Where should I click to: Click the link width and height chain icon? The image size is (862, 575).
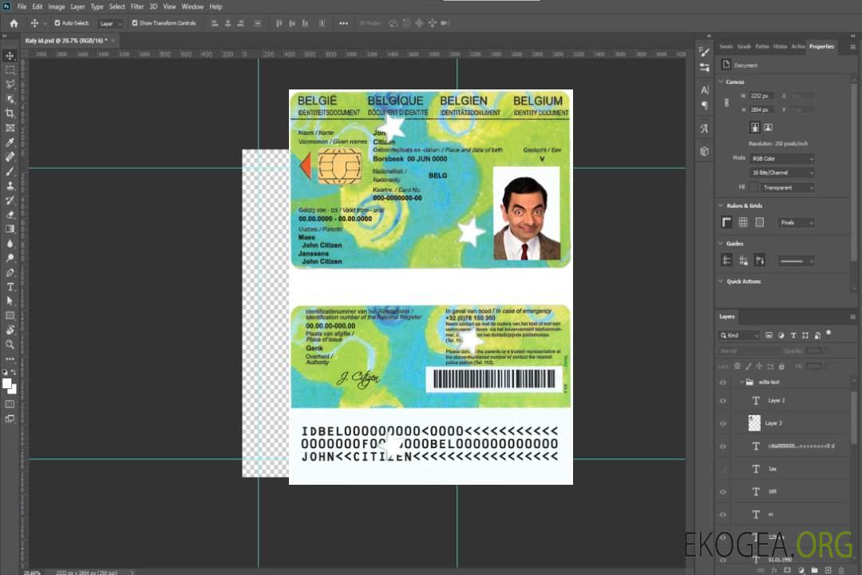click(x=726, y=103)
